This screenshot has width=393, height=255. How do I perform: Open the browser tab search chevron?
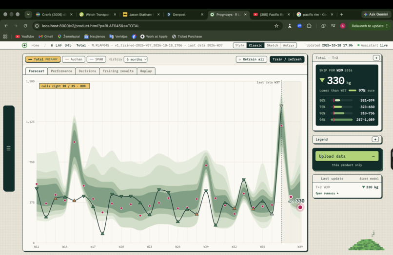[28, 15]
